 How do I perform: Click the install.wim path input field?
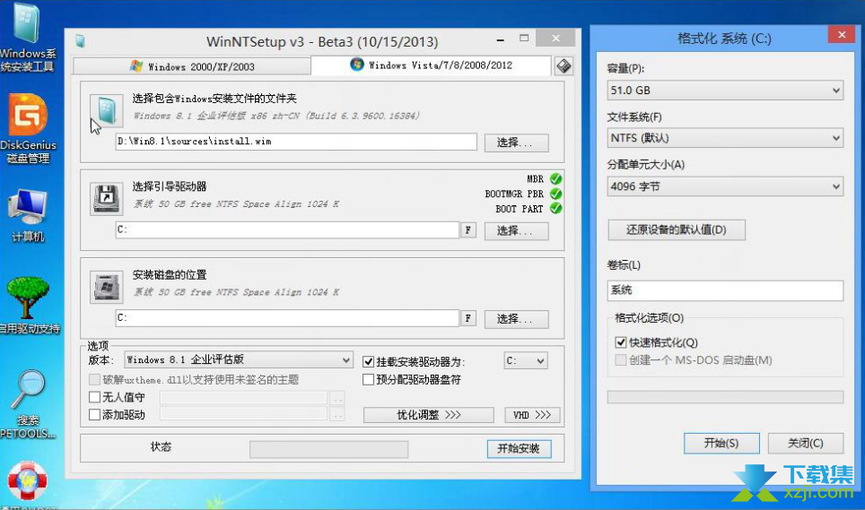pyautogui.click(x=296, y=142)
